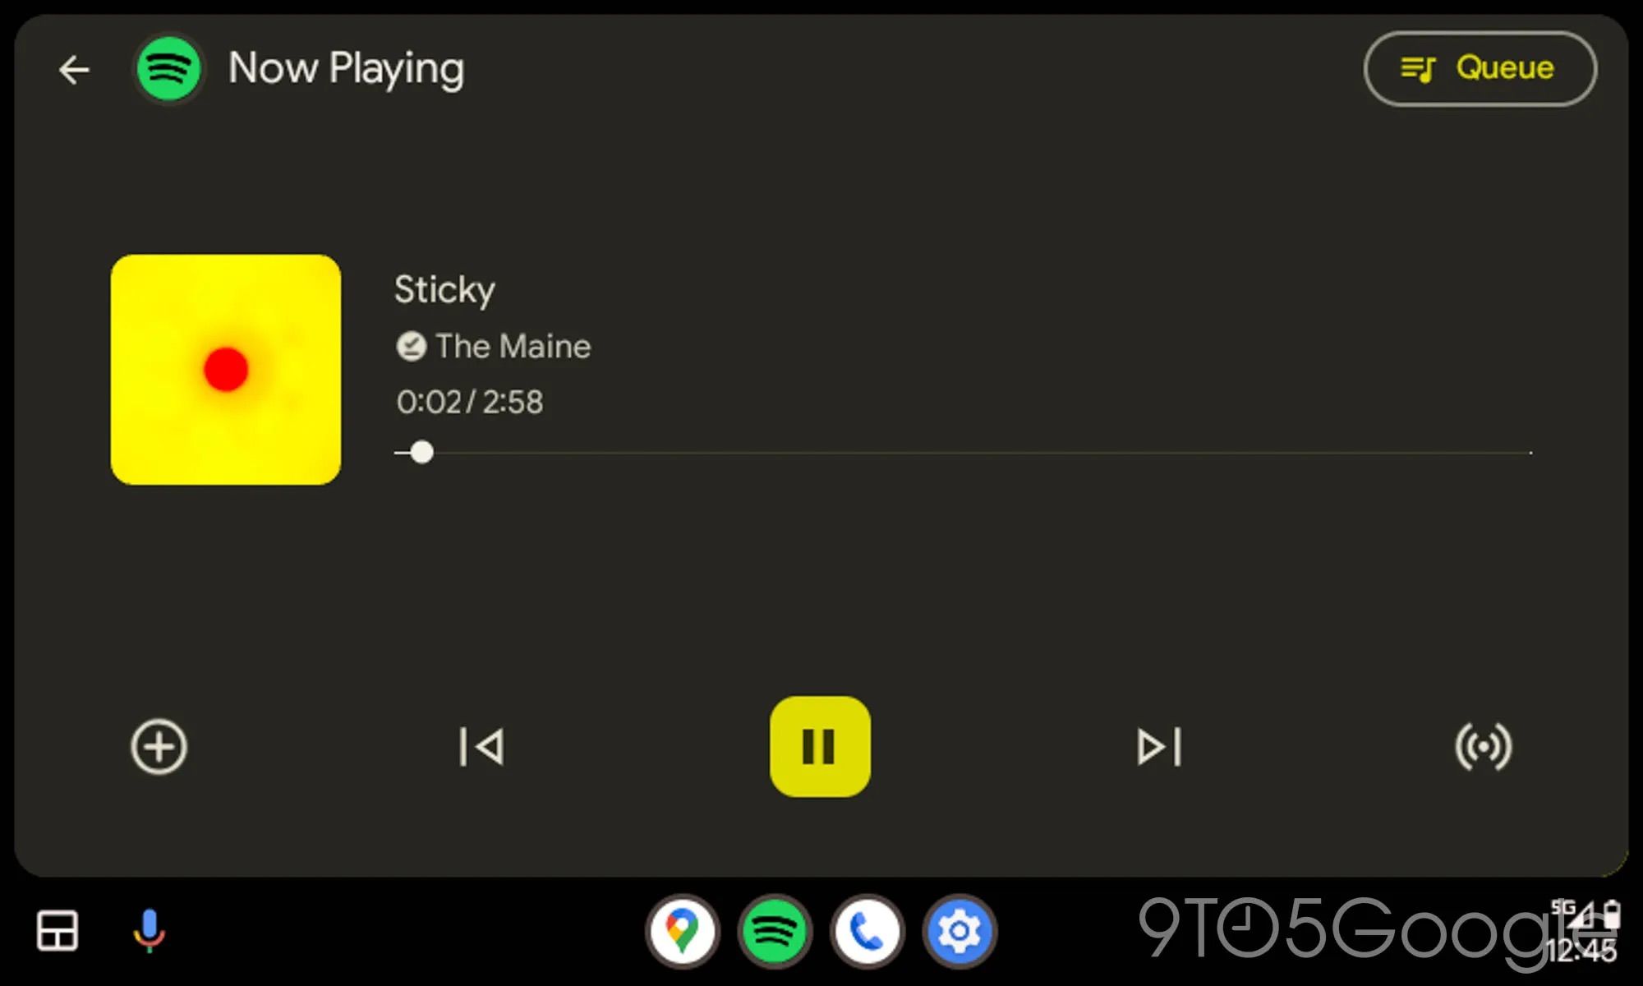Click the Sticky album art thumbnail

pyautogui.click(x=227, y=369)
